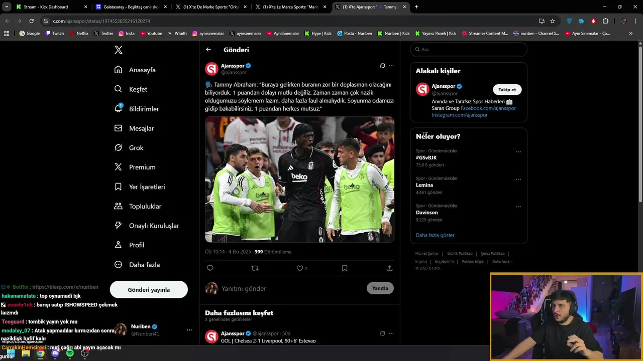
Task: Click the browser address bar URL
Action: (101, 21)
